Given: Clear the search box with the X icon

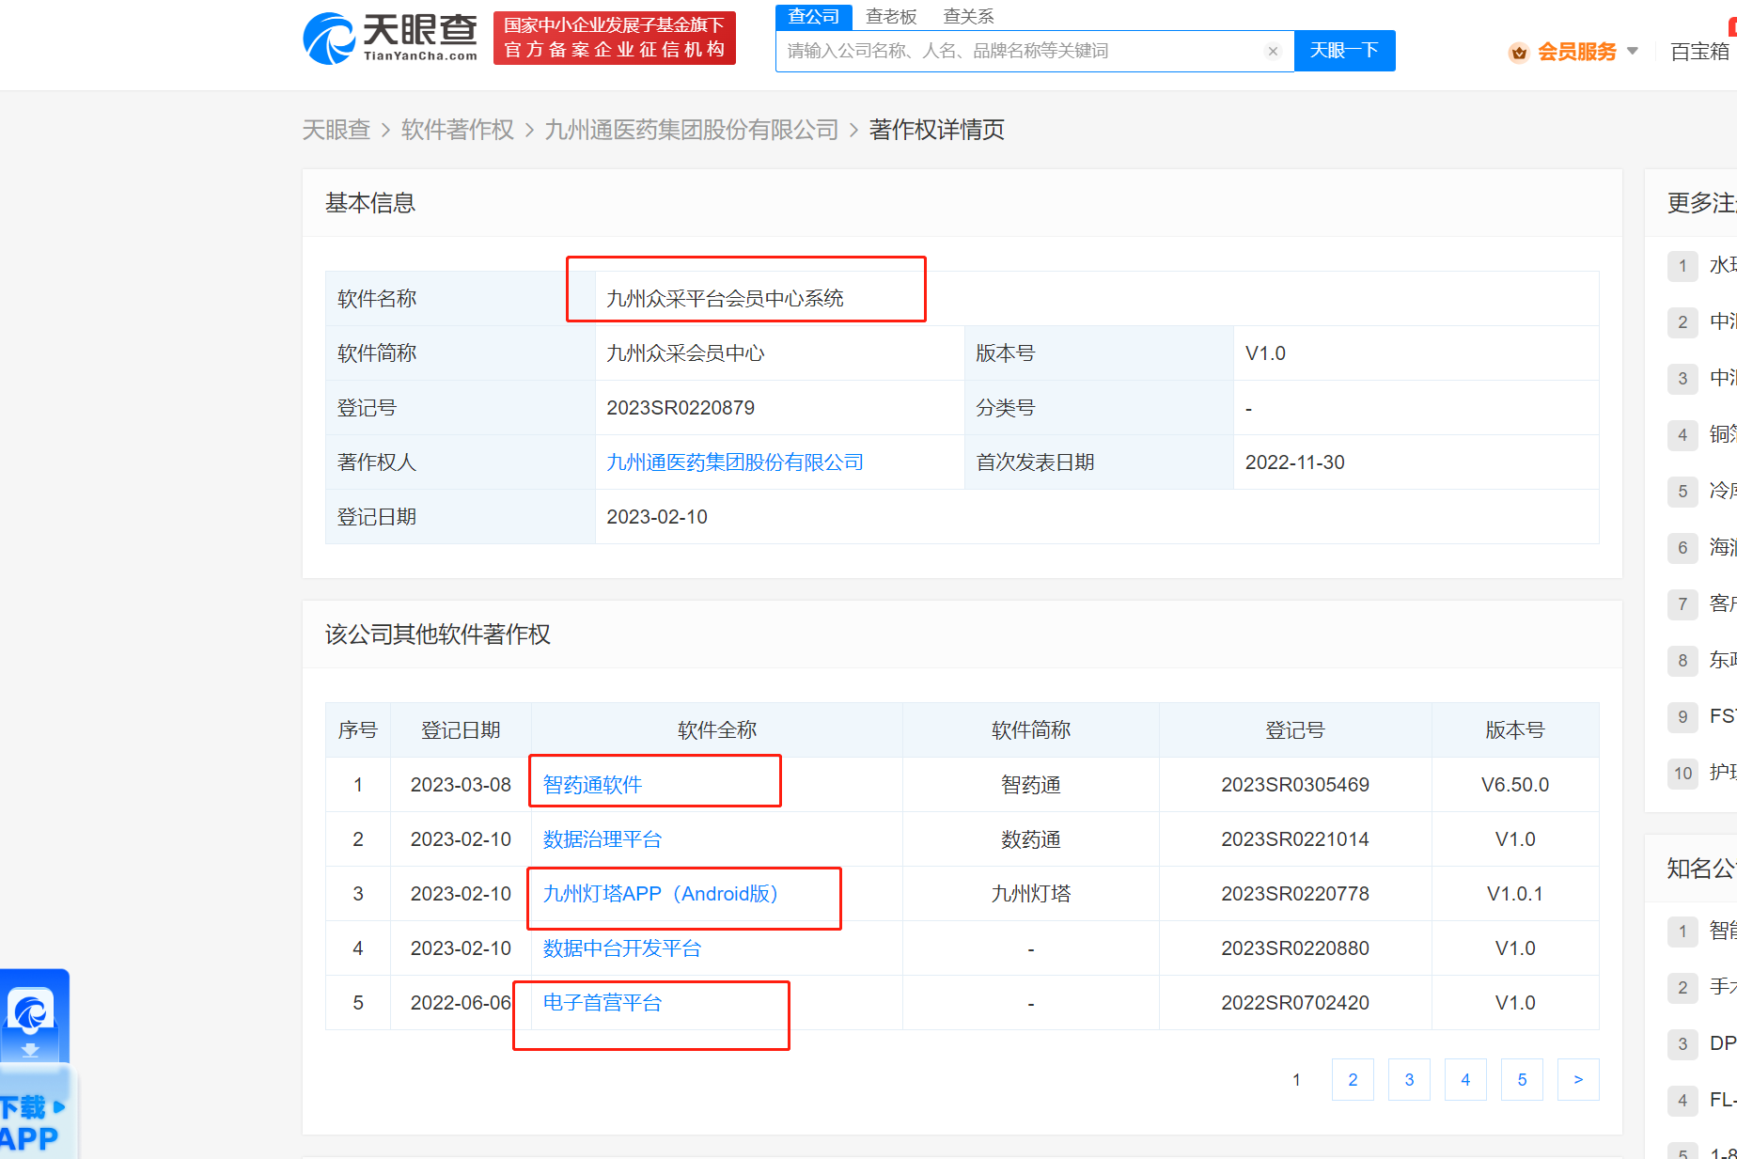Looking at the screenshot, I should pyautogui.click(x=1273, y=51).
